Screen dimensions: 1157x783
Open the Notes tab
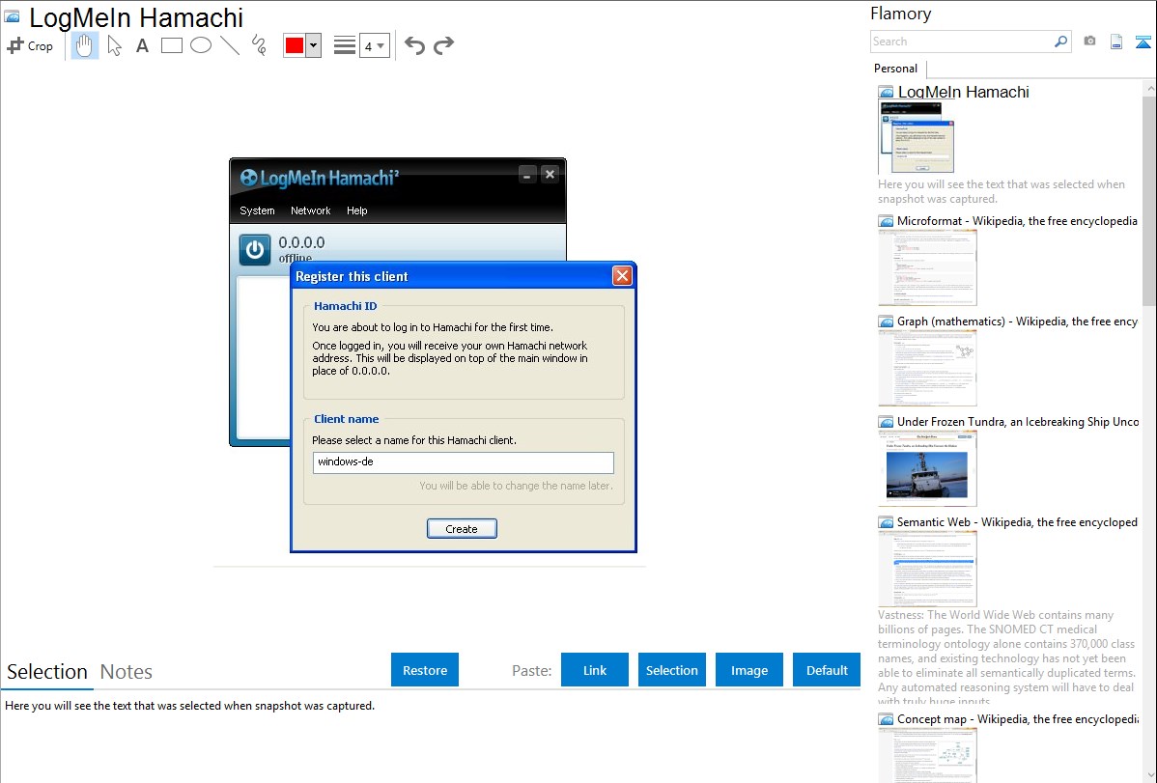coord(127,672)
